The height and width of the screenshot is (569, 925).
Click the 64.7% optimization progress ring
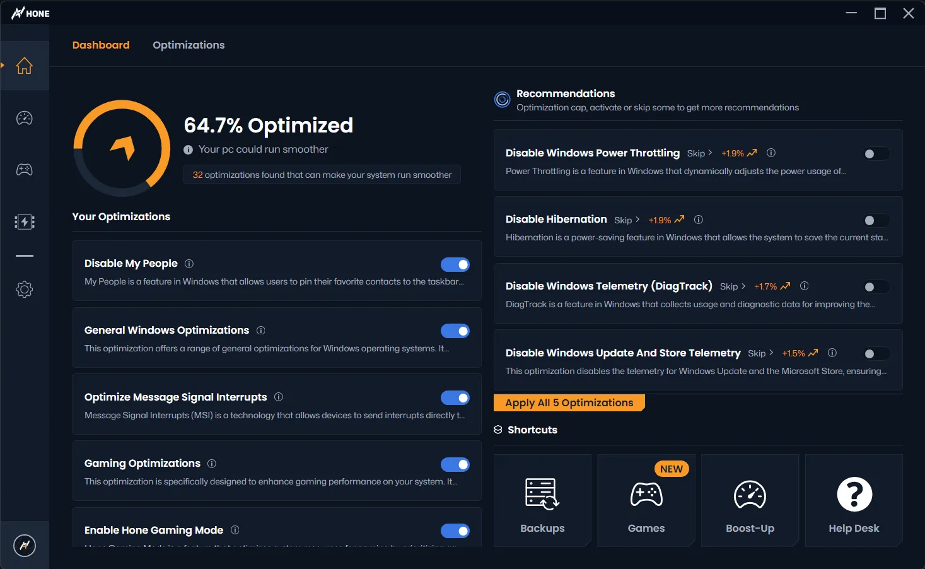(x=122, y=148)
